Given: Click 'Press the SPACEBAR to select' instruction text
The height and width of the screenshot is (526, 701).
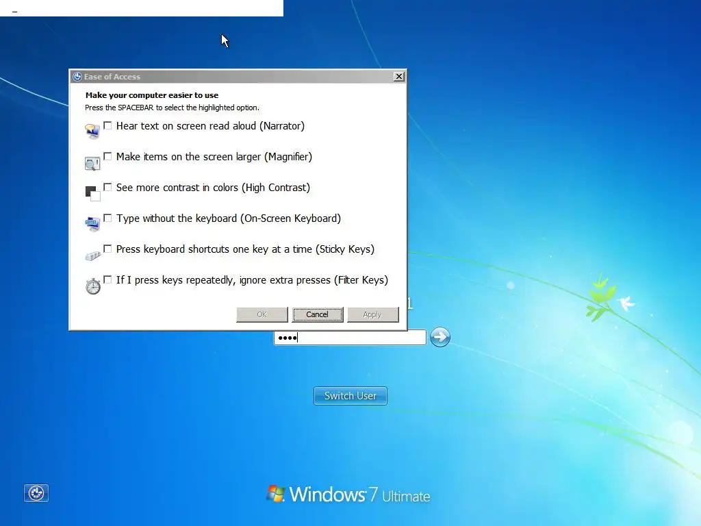Looking at the screenshot, I should pos(172,108).
